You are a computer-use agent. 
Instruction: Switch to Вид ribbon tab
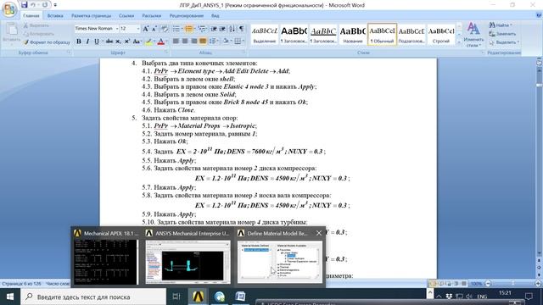[215, 16]
